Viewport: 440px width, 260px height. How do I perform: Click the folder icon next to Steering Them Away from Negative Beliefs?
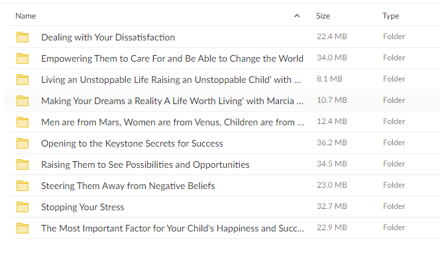(23, 186)
